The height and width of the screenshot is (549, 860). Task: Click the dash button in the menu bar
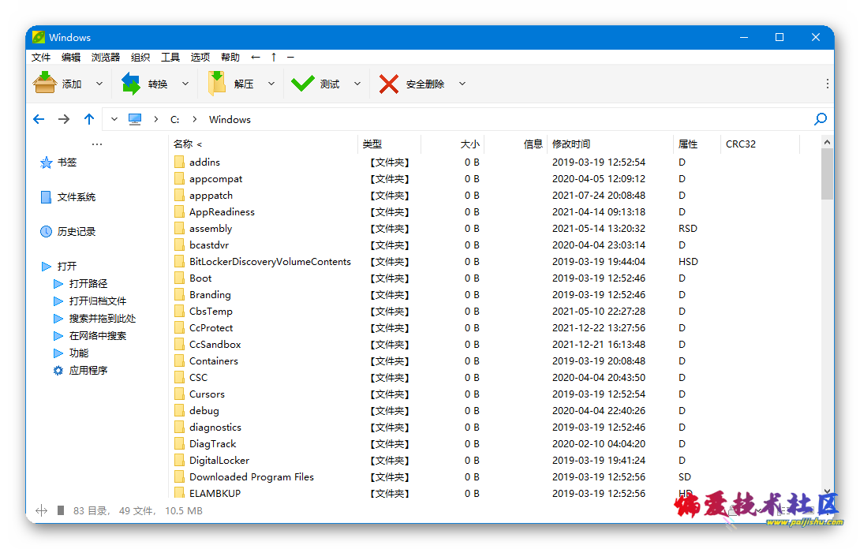[290, 57]
